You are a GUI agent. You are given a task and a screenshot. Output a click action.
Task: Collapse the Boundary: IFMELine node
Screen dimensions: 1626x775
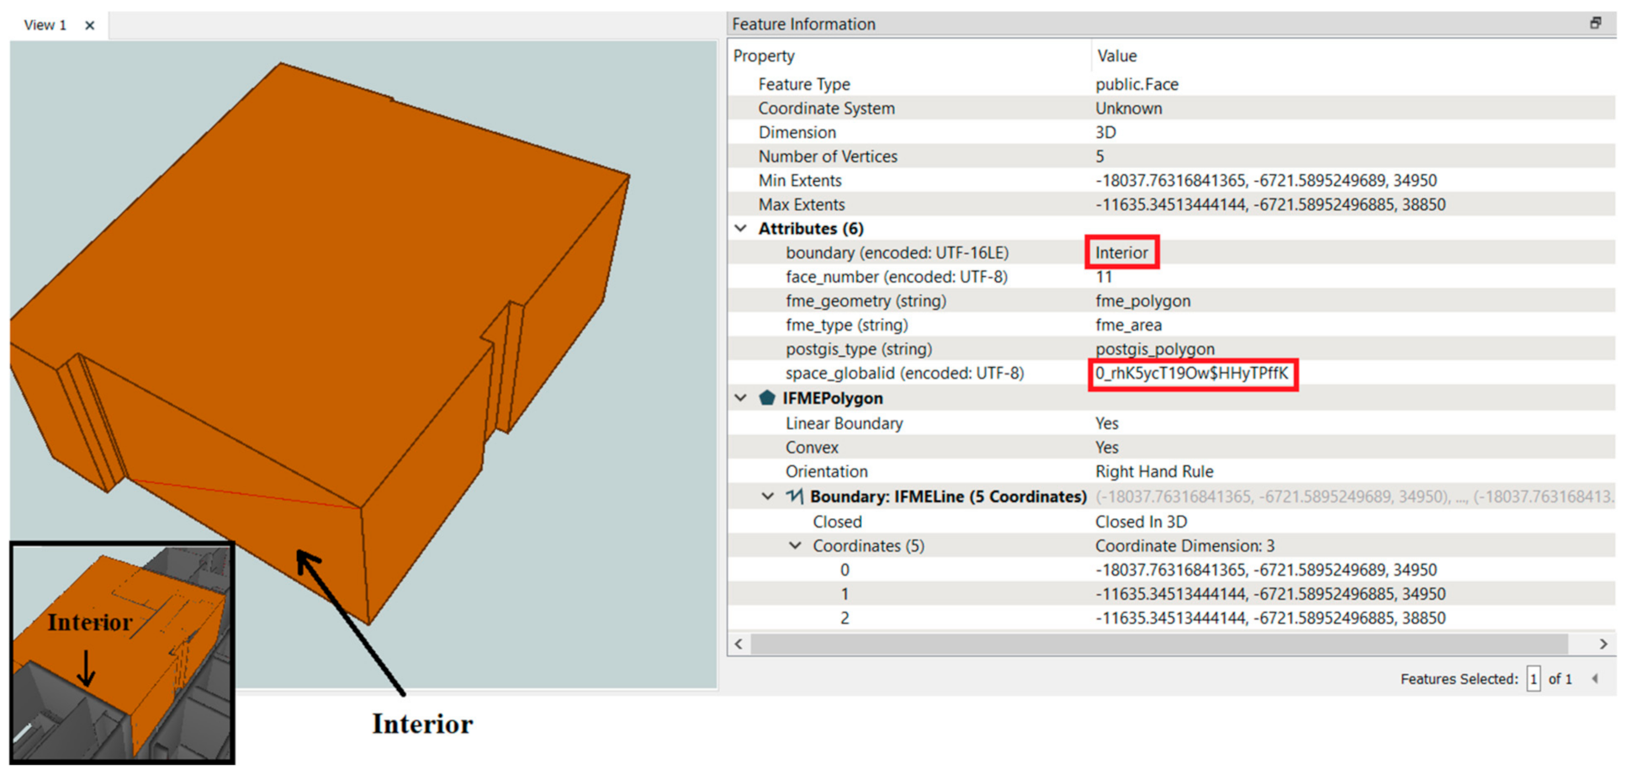point(767,496)
